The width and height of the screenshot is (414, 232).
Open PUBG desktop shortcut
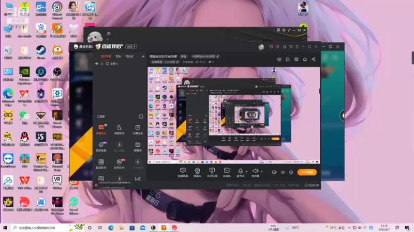[x=57, y=141]
